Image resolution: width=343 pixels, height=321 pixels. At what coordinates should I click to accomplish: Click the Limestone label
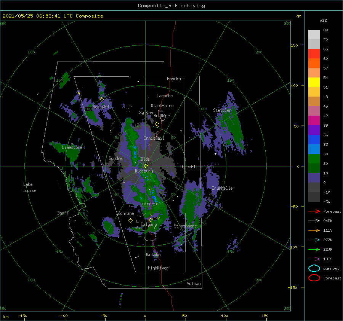72,147
